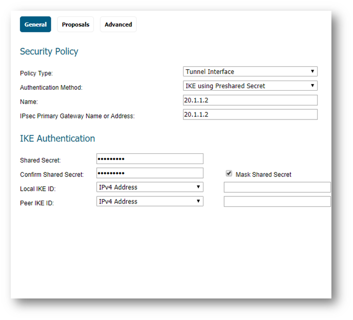Open the Proposals tab
353x320 pixels.
76,25
